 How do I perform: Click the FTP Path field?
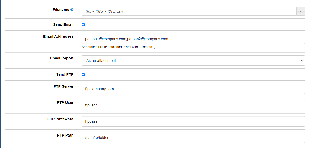(193, 137)
